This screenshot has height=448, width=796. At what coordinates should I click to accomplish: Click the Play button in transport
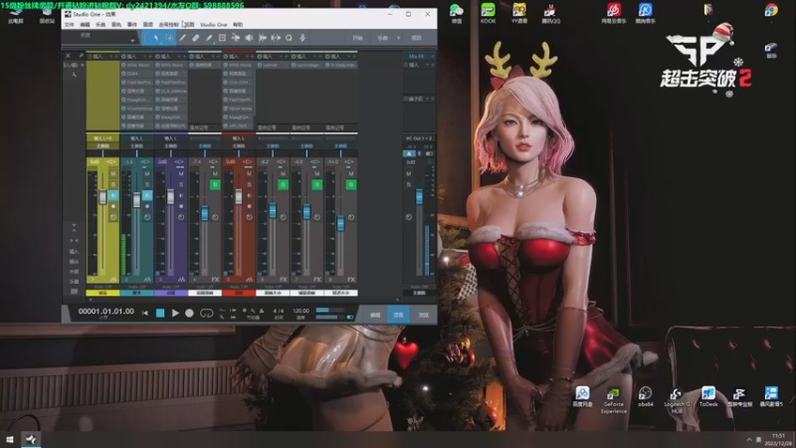(x=175, y=313)
